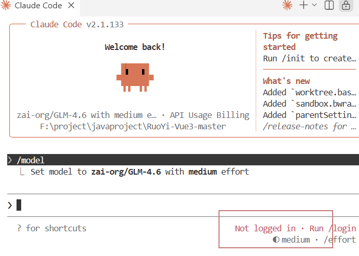
Task: Click 'Run /init to create…' tip
Action: [309, 58]
